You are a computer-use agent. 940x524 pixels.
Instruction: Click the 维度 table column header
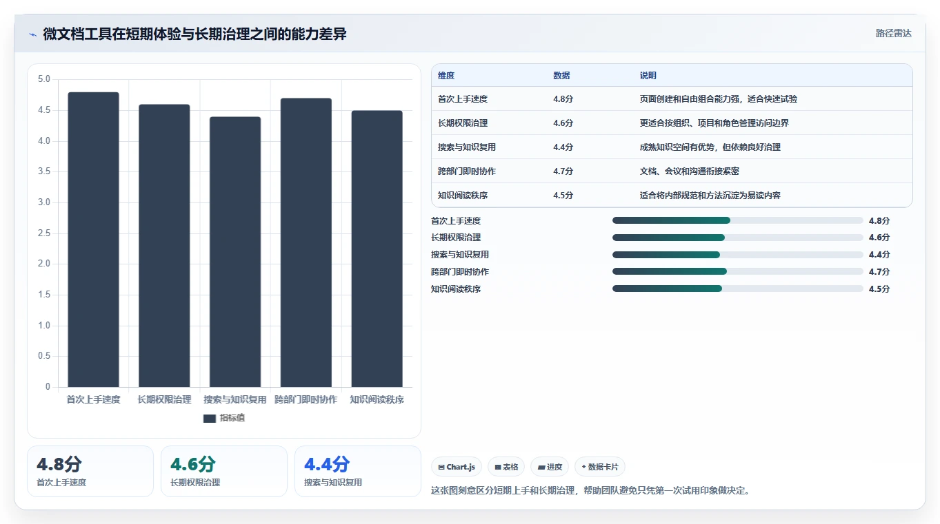click(x=446, y=76)
